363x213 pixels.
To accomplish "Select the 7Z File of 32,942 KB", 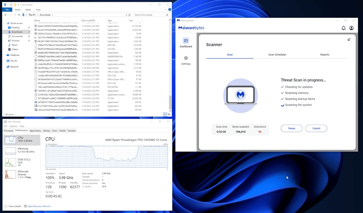I will (88, 99).
